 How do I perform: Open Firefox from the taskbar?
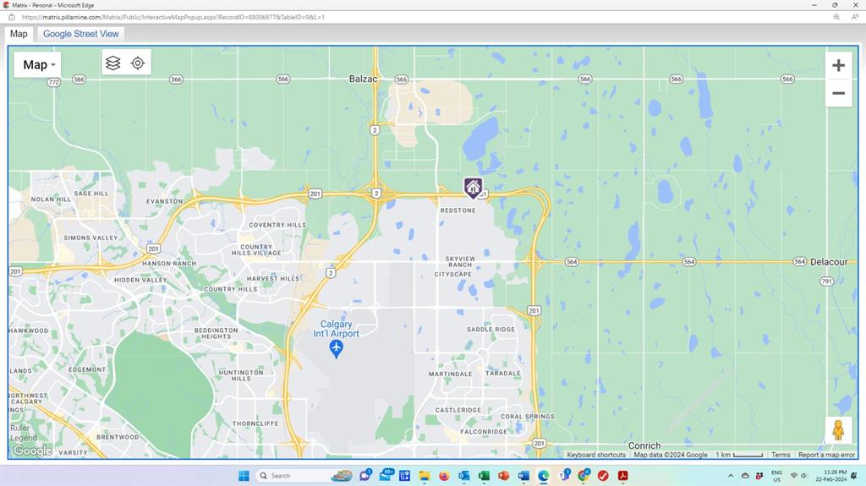444,476
